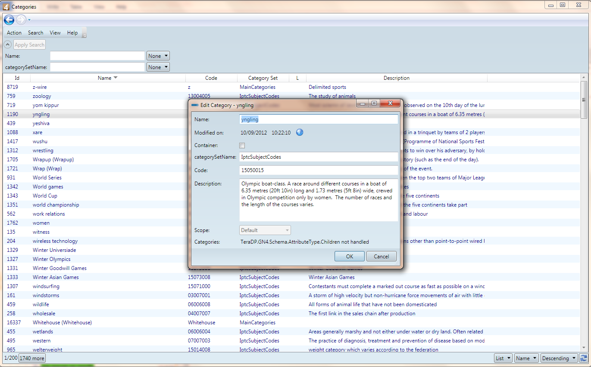The image size is (591, 367).
Task: Select the wildlife row
Action: (292, 304)
